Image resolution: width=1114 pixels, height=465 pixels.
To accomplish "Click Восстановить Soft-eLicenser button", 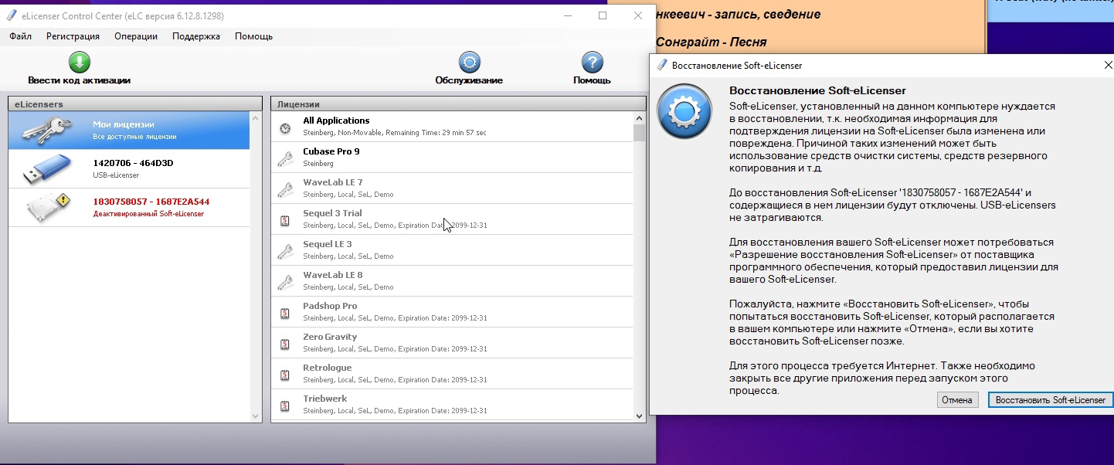I will tap(1050, 400).
